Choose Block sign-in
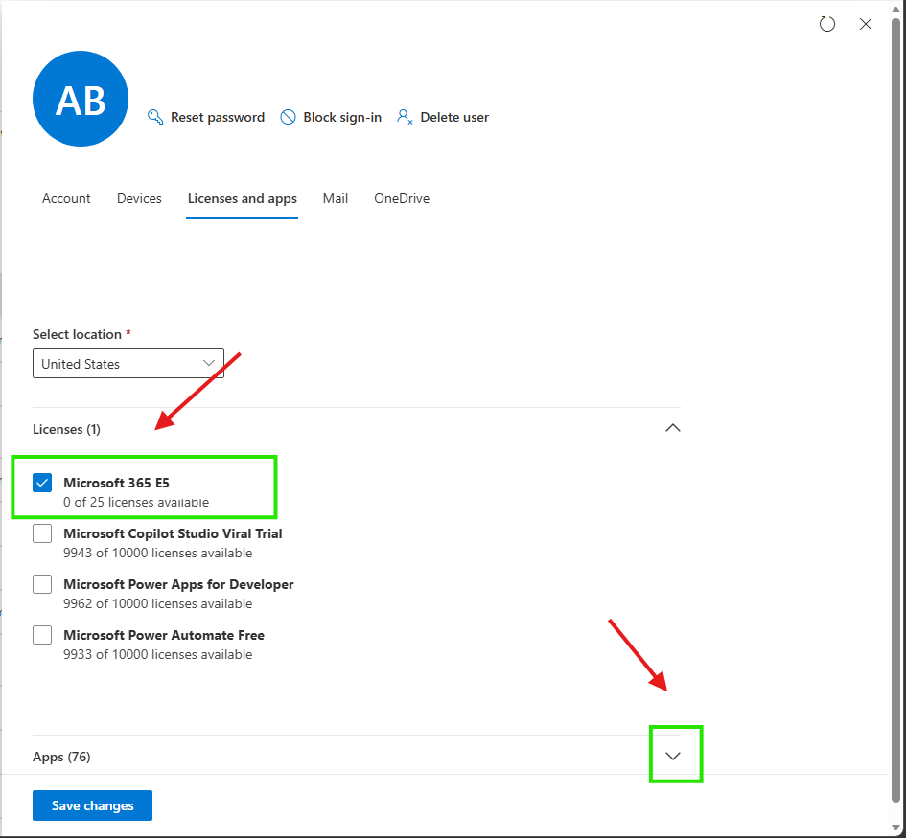 331,117
